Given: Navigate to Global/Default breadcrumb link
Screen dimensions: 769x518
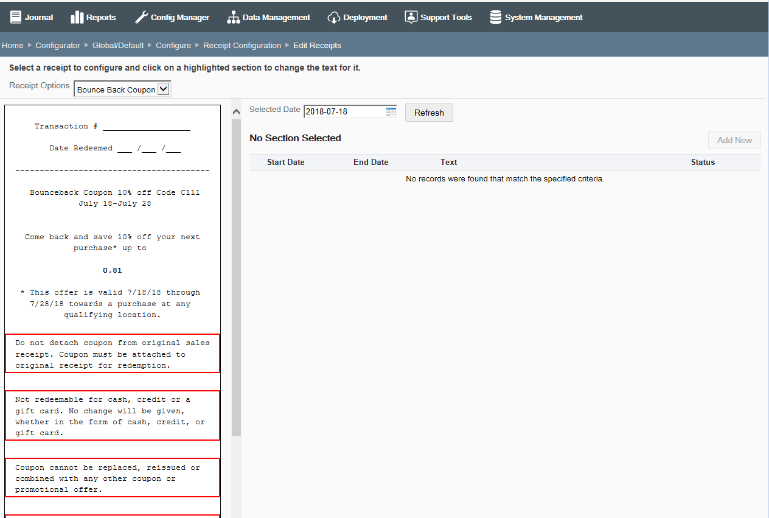Looking at the screenshot, I should (x=118, y=46).
